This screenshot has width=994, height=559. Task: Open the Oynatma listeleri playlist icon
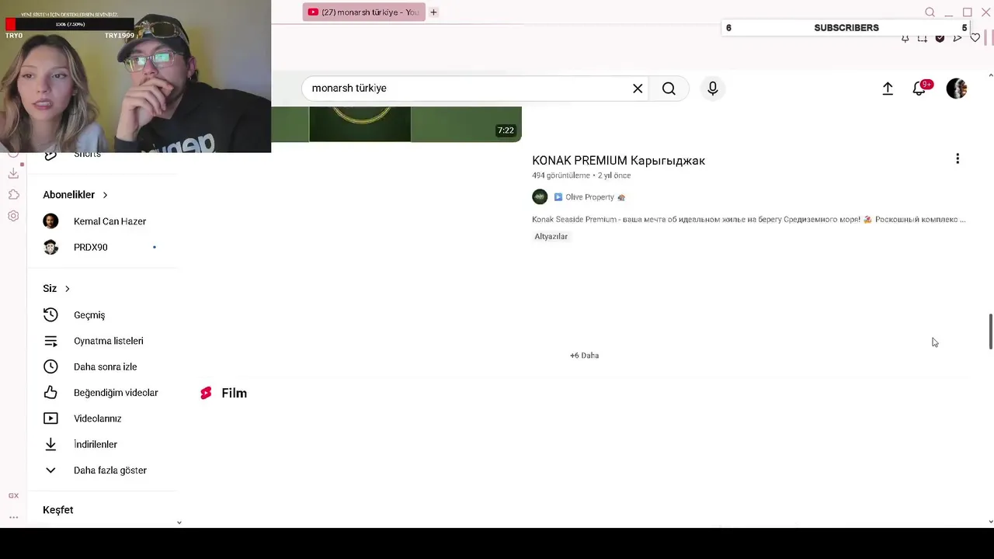pyautogui.click(x=50, y=341)
